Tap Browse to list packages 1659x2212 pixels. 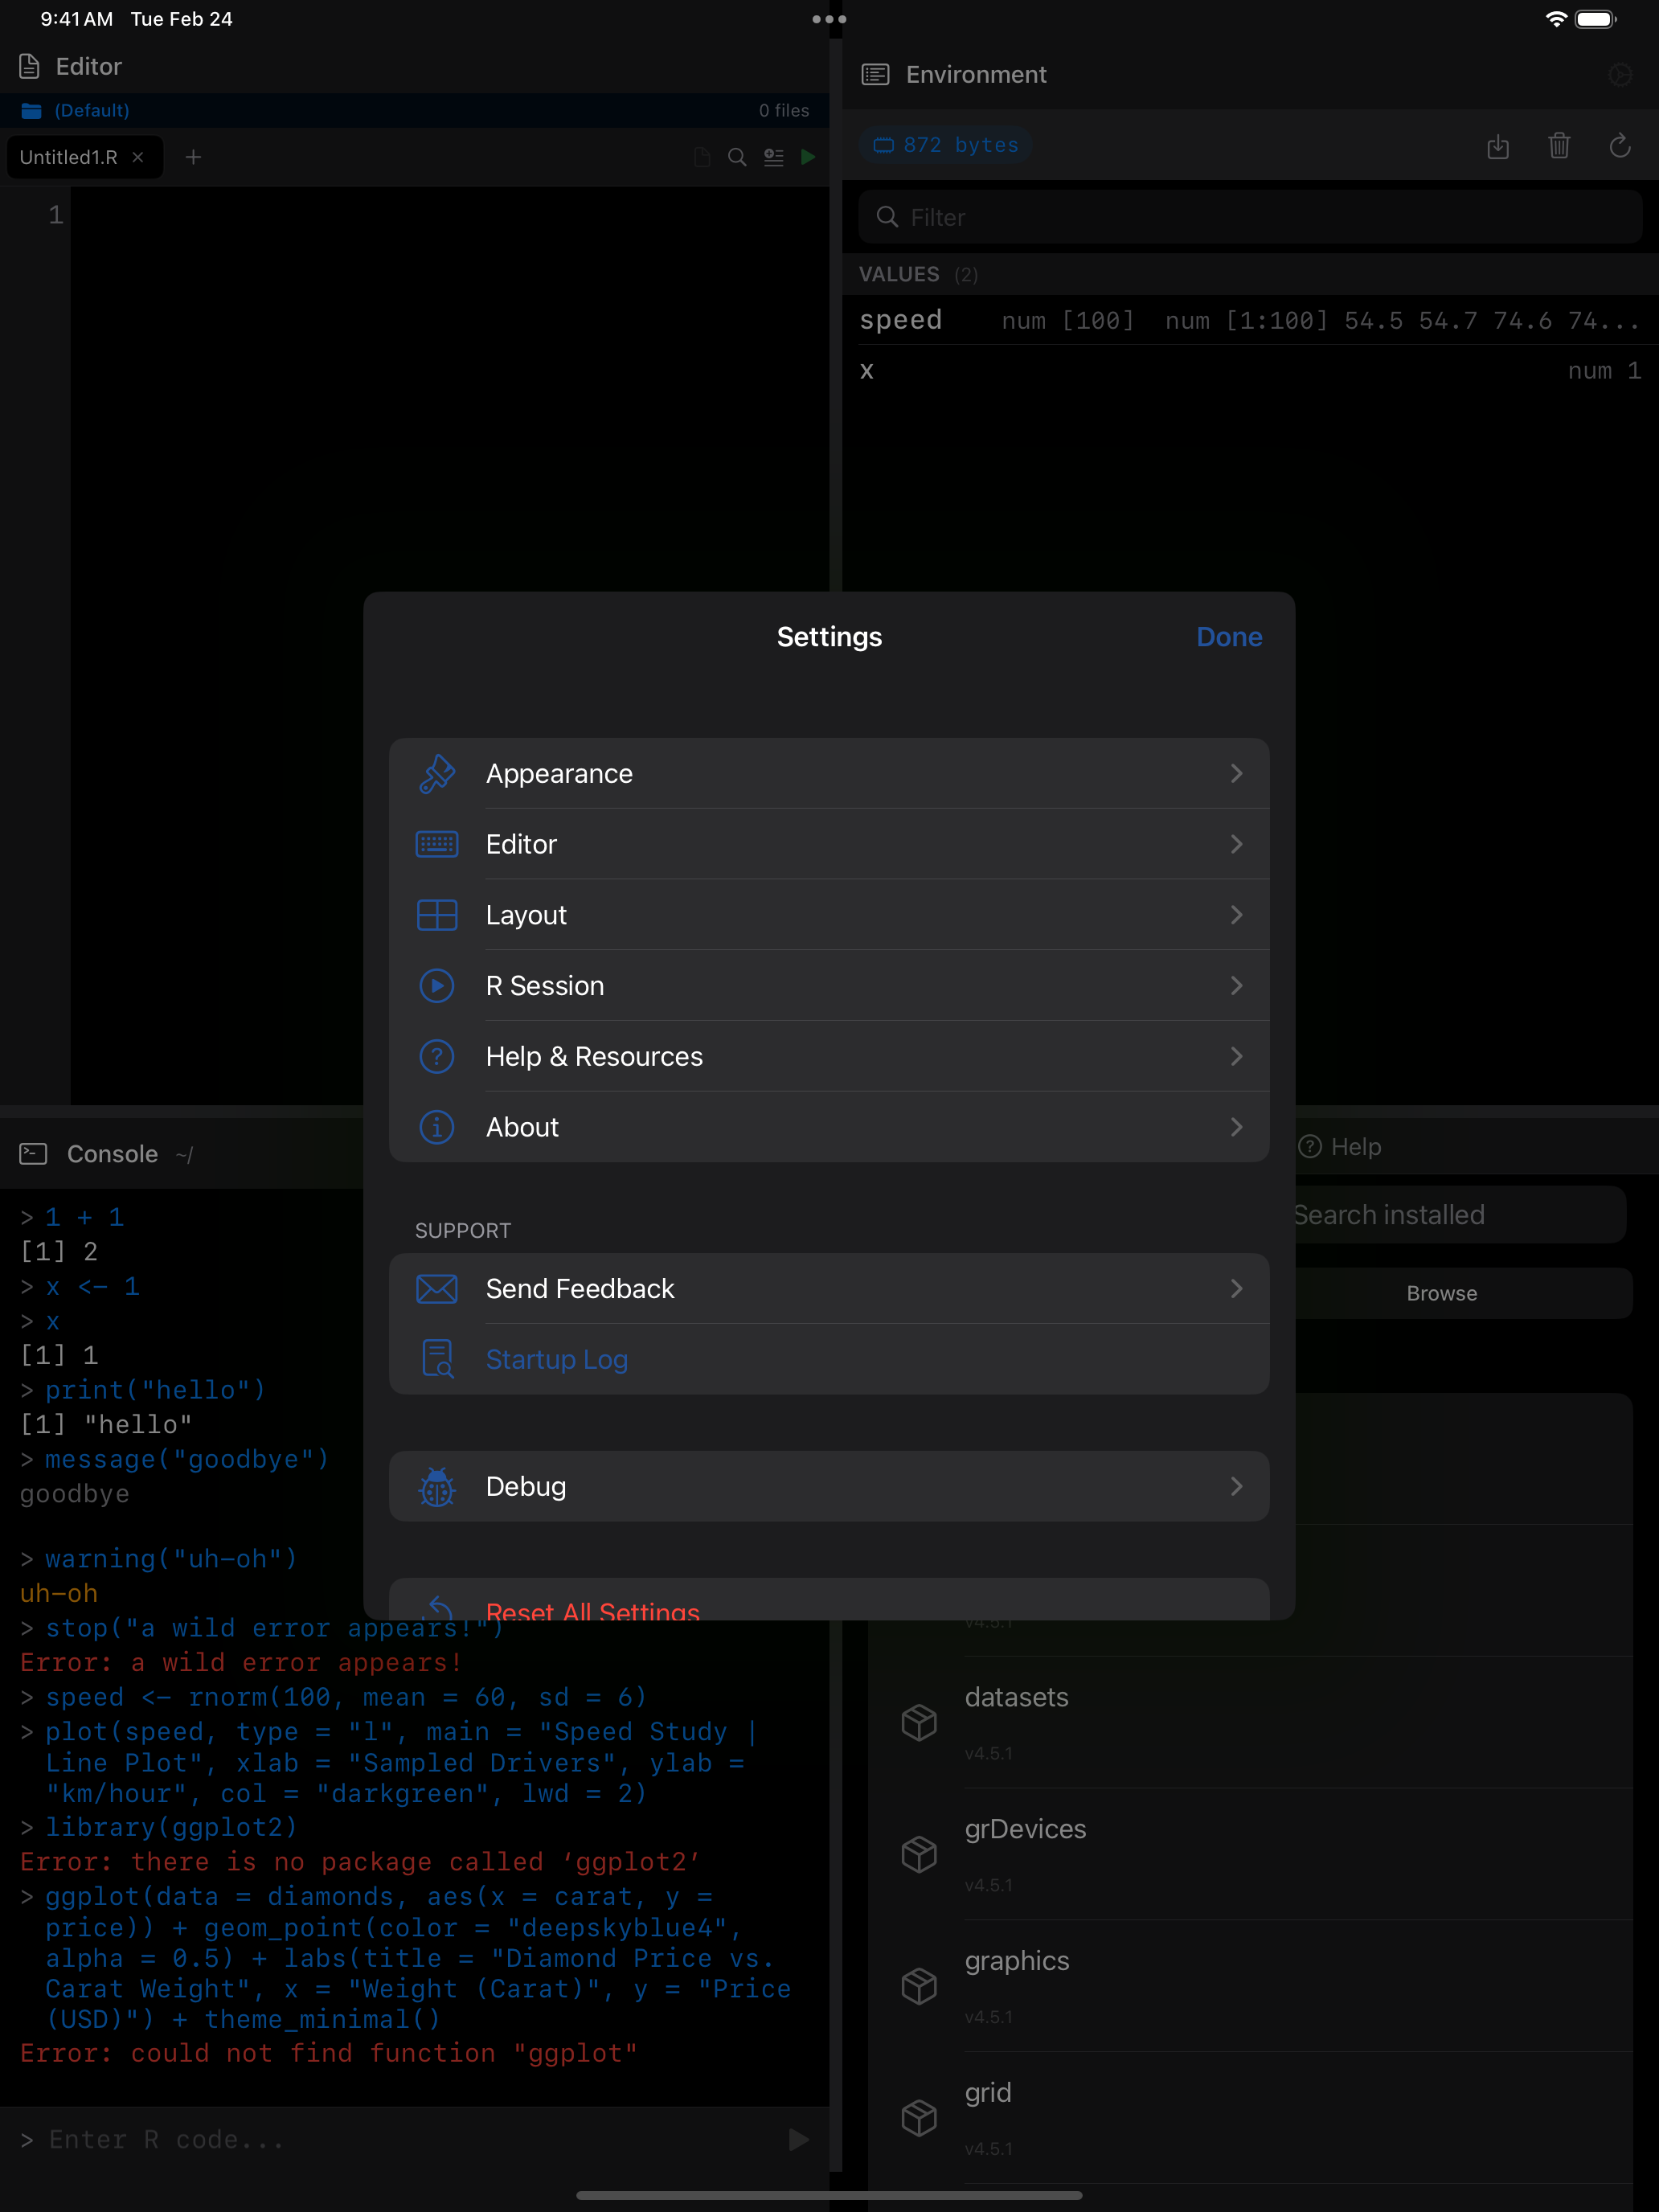(1440, 1292)
